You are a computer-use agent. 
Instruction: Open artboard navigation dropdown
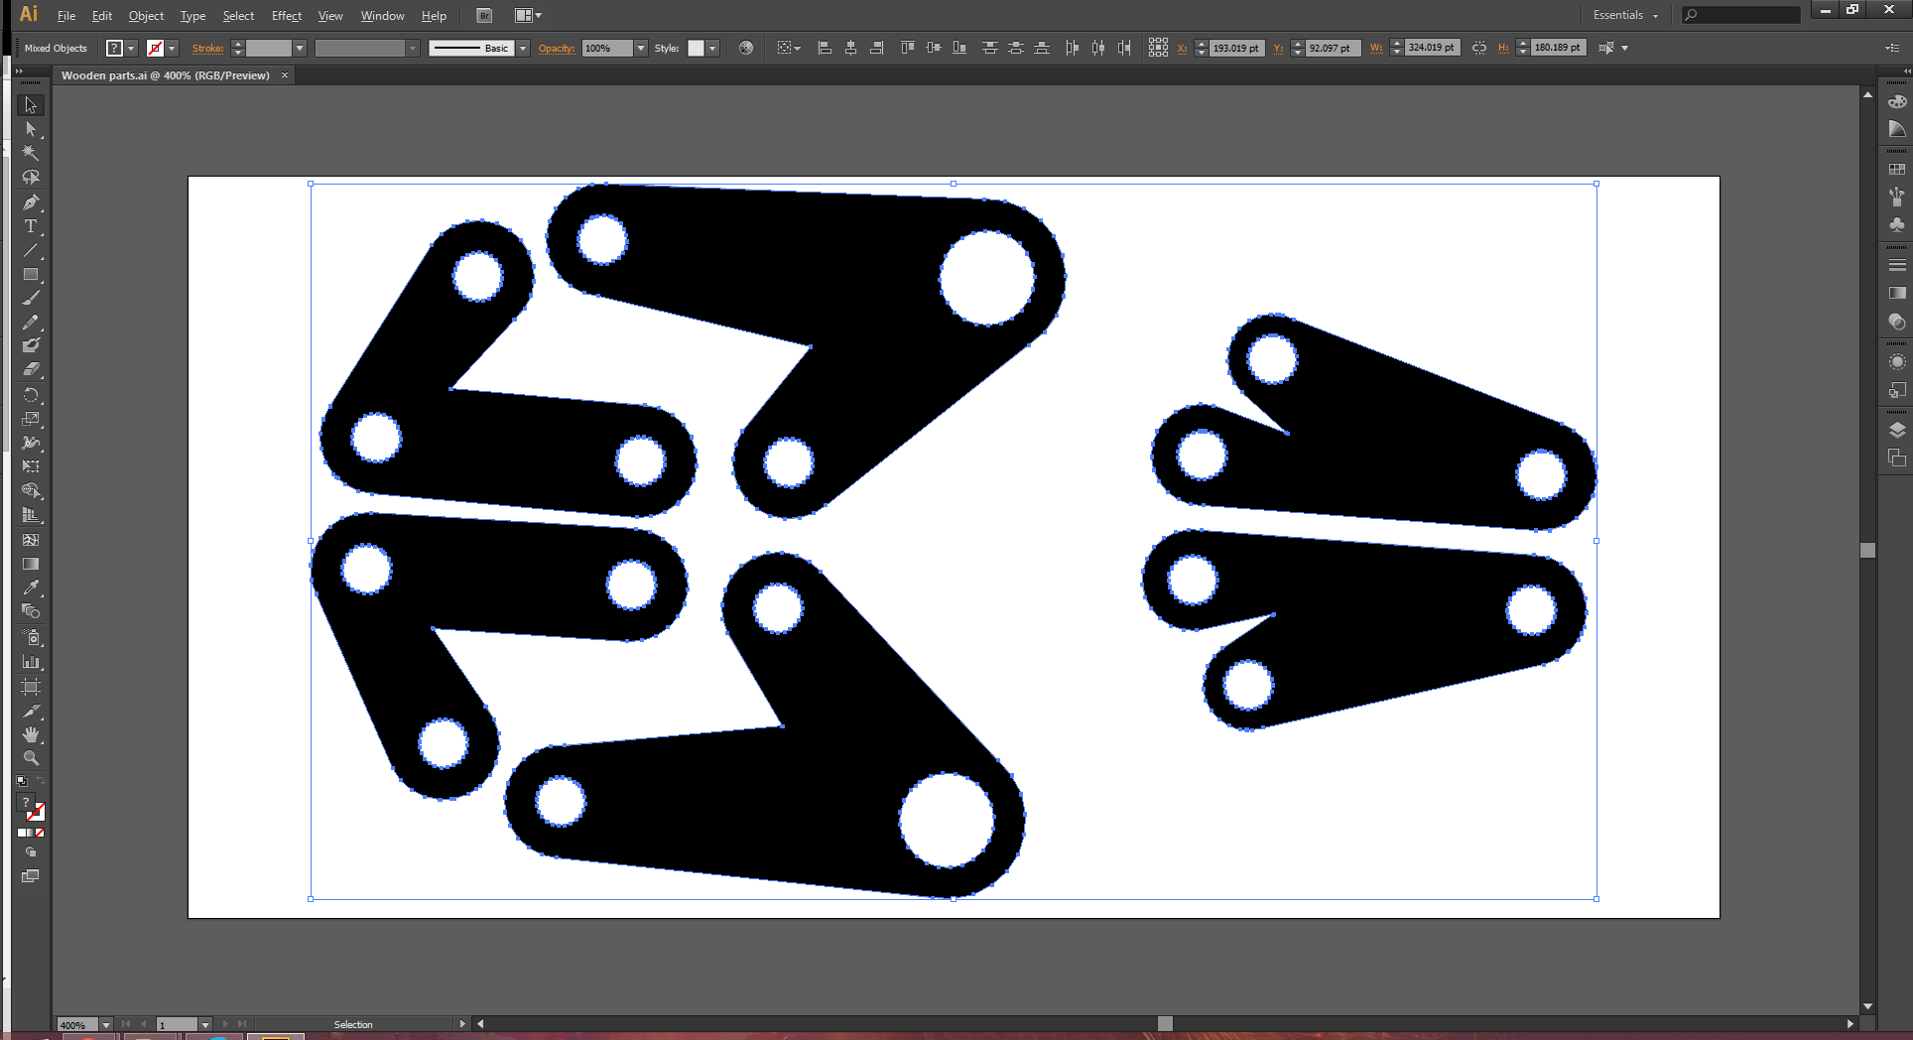click(205, 1025)
